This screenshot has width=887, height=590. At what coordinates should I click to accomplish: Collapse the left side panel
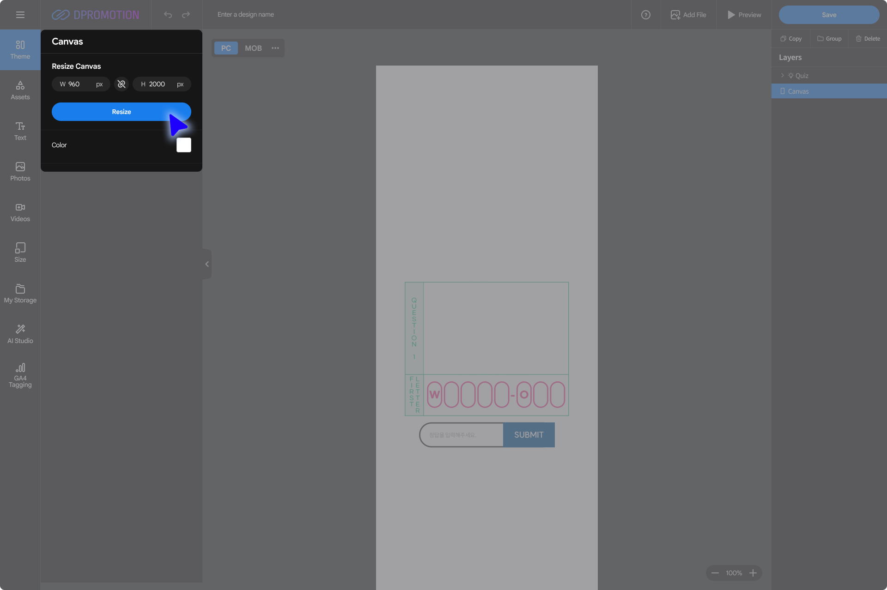(207, 264)
